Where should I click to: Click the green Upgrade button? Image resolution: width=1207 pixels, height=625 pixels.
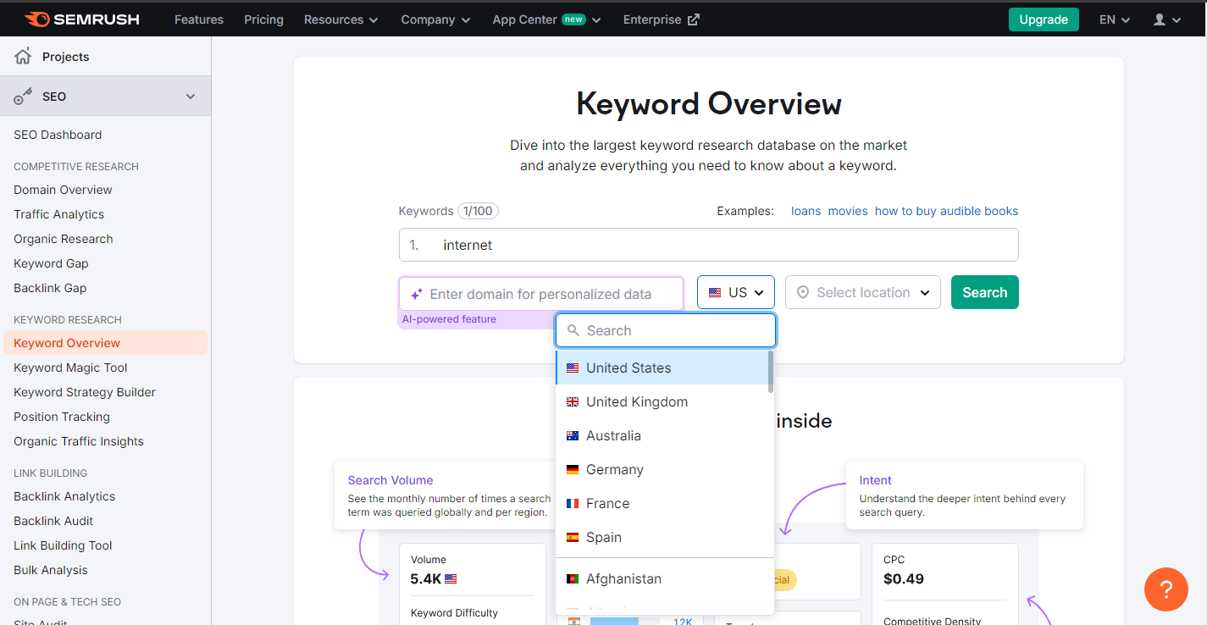[x=1044, y=19]
